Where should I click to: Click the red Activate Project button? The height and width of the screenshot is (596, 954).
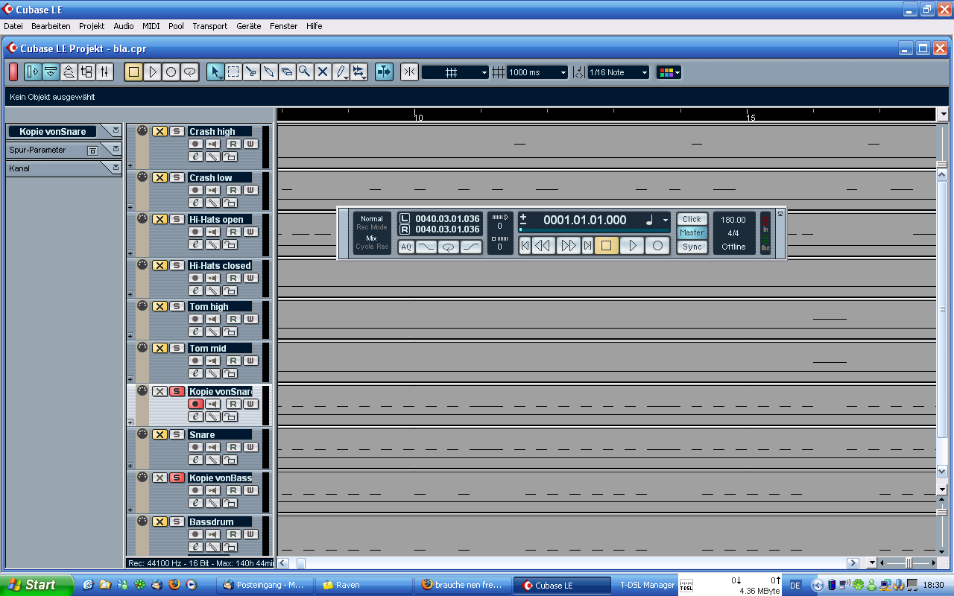[x=13, y=72]
